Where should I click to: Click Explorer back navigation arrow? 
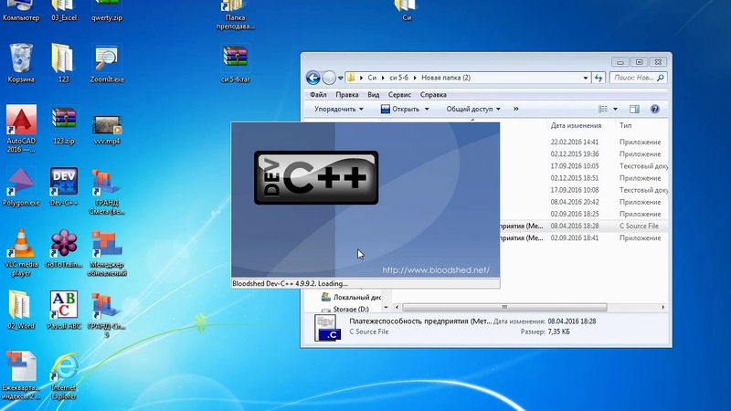click(313, 78)
